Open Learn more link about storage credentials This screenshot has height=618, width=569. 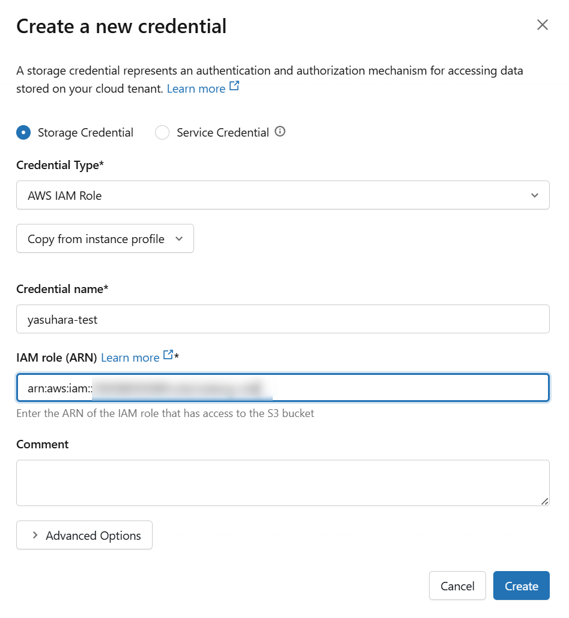(x=196, y=88)
